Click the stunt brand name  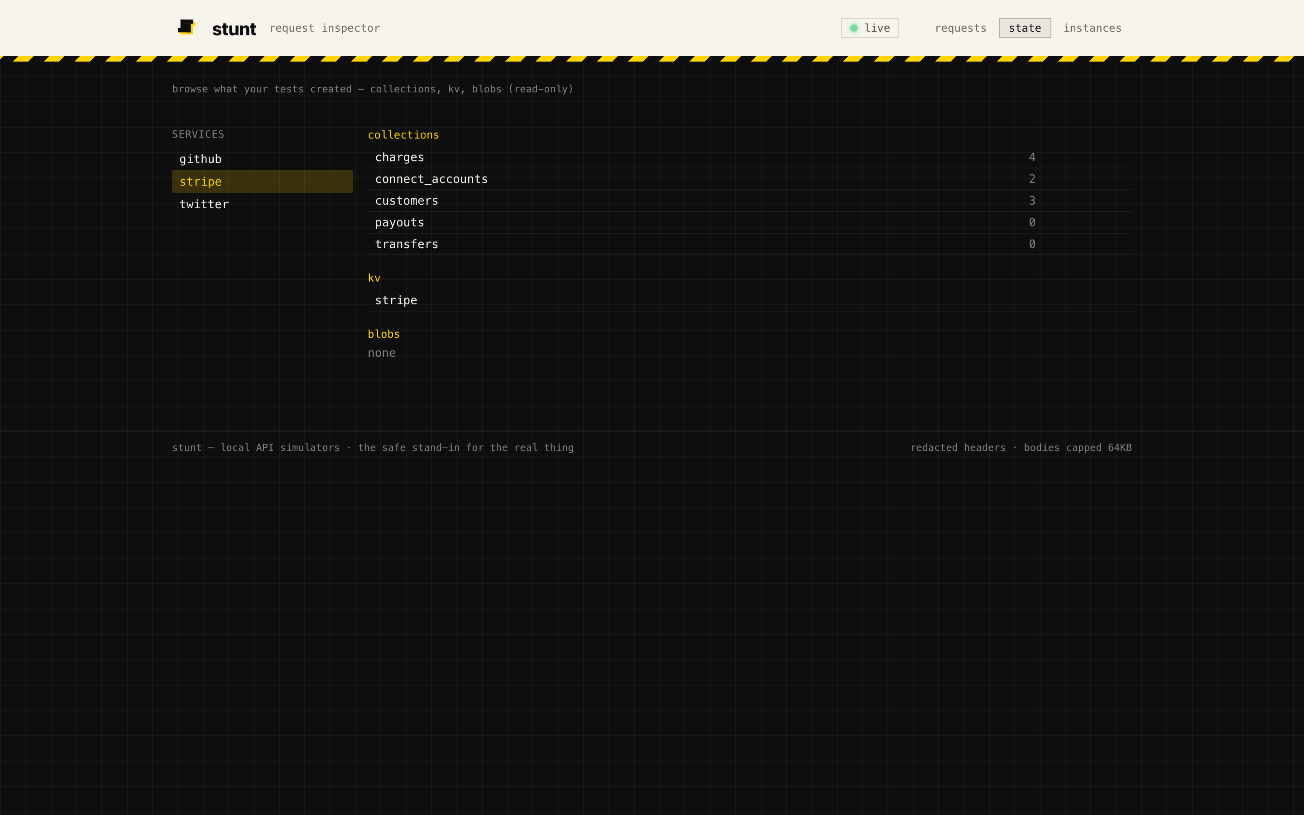pos(234,29)
